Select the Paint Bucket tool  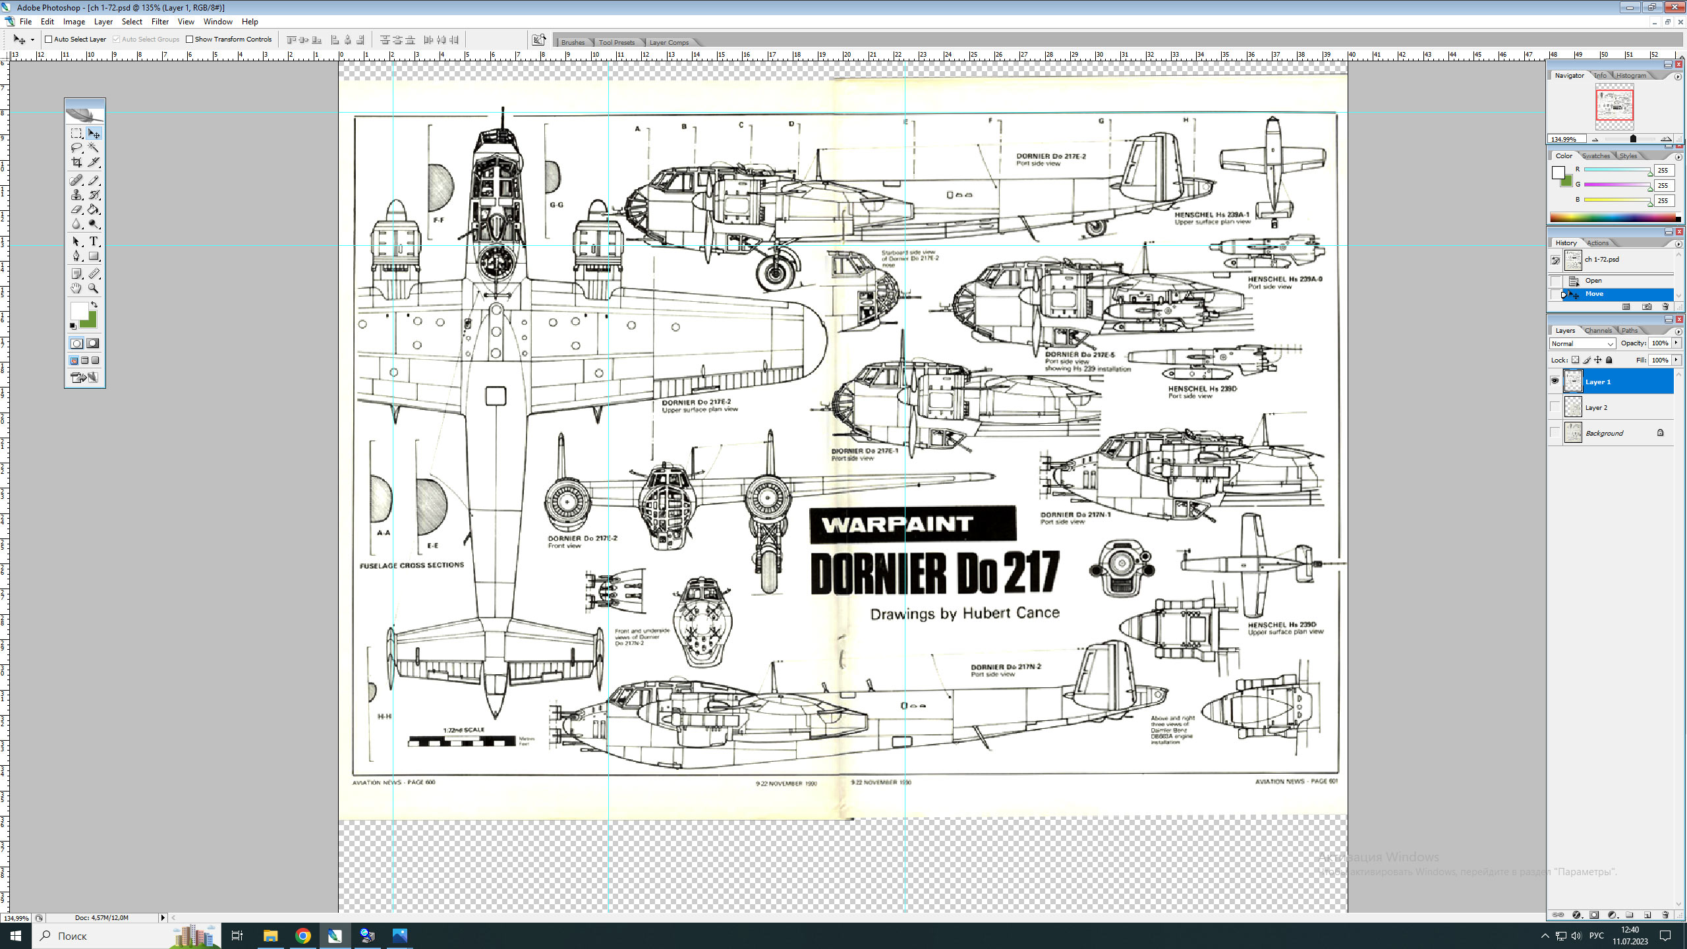(94, 210)
